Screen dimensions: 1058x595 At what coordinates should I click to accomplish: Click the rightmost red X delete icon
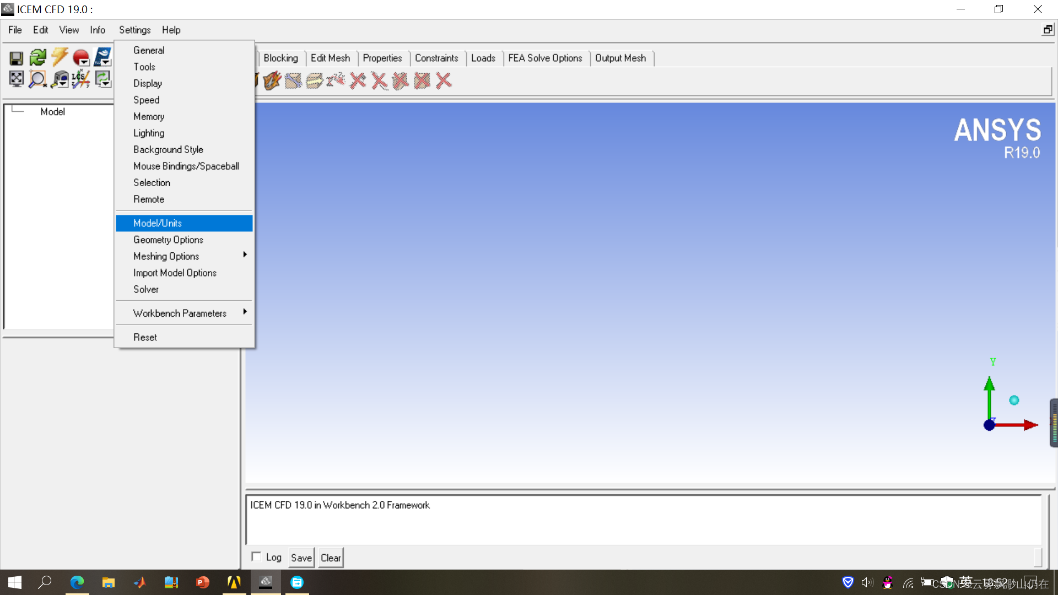pyautogui.click(x=444, y=81)
